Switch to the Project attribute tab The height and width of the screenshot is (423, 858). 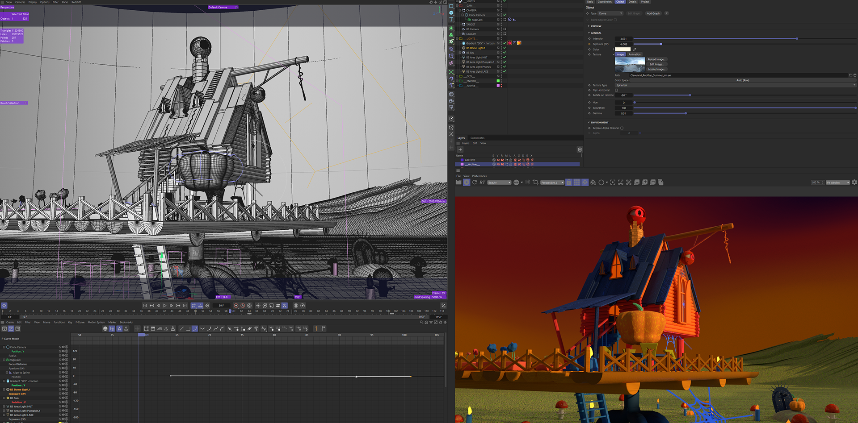coord(645,2)
